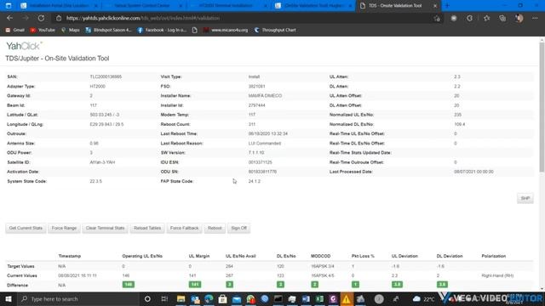Click the star-plus icon in the address bar
545x306 pixels.
[437, 18]
